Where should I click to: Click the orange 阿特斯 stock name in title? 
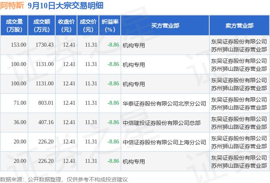click(12, 6)
